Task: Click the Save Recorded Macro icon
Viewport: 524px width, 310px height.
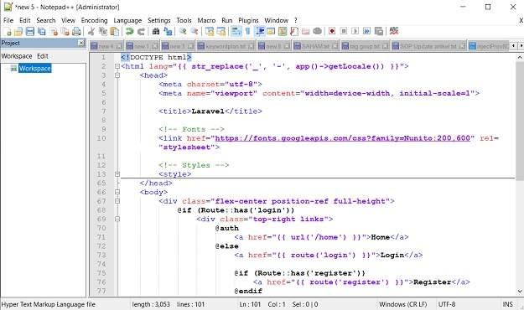Action: tap(379, 31)
